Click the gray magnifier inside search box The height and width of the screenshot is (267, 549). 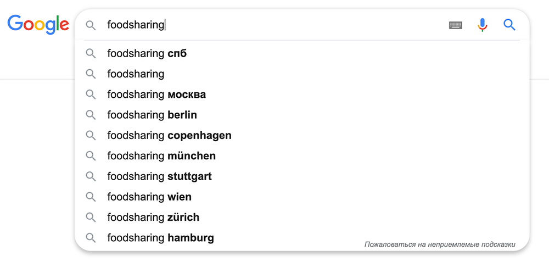[x=91, y=25]
